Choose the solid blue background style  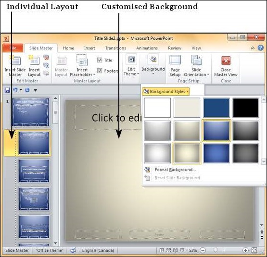[x=216, y=108]
